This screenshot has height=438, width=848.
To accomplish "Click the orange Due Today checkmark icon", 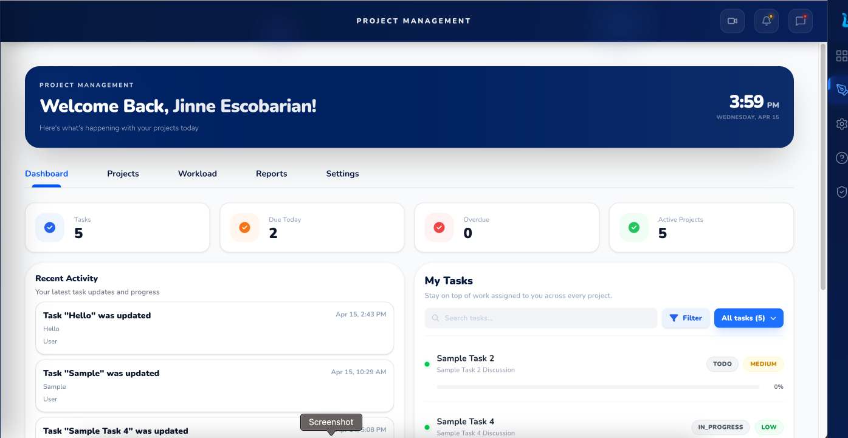I will (244, 227).
